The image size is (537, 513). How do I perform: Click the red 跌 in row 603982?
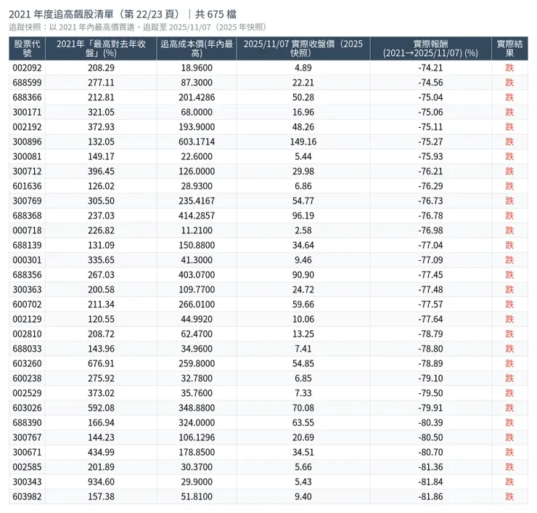pyautogui.click(x=509, y=496)
